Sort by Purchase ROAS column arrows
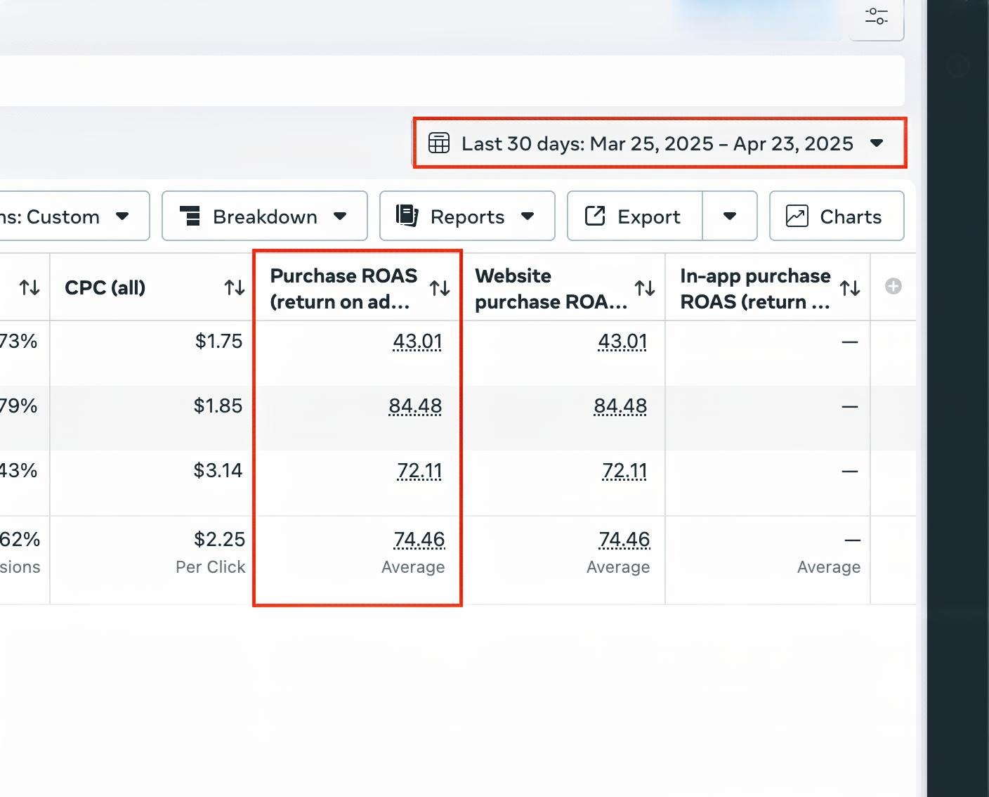 pos(440,288)
